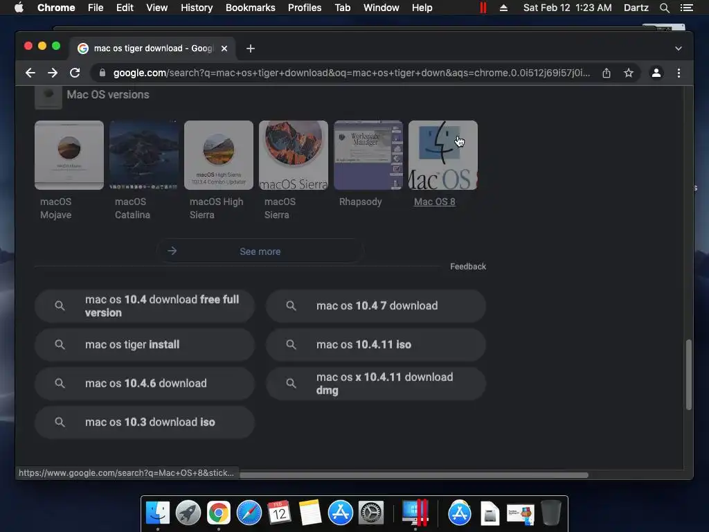Screen dimensions: 709x532
Task: Click the address bar URL field
Action: (351, 73)
